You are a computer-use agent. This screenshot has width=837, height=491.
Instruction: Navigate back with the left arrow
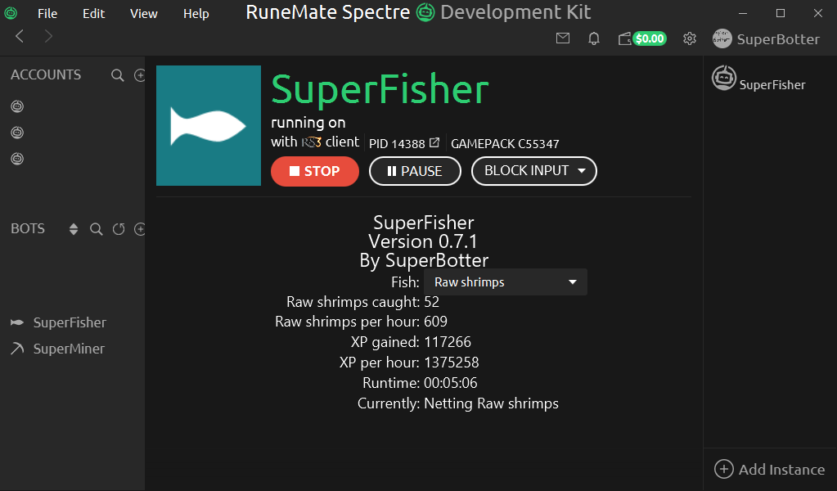coord(20,36)
